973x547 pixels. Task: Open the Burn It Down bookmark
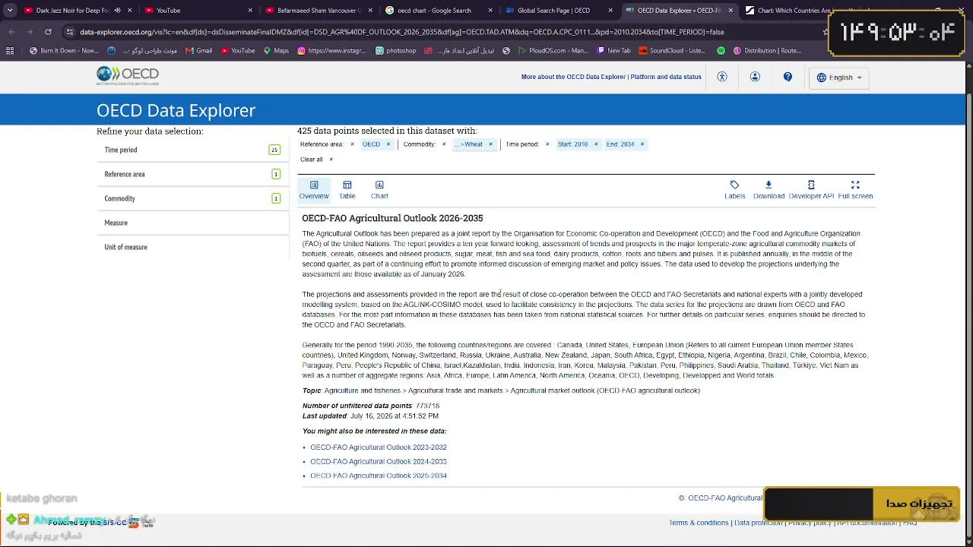pos(65,51)
